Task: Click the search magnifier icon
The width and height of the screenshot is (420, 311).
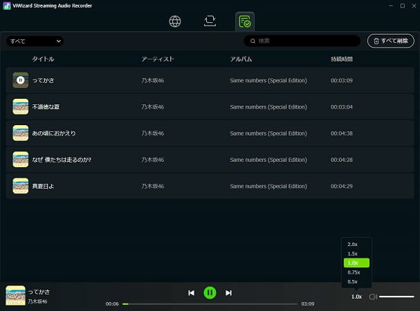Action: 253,41
